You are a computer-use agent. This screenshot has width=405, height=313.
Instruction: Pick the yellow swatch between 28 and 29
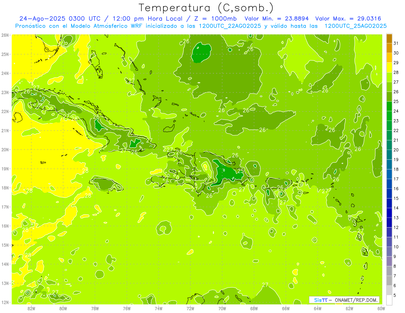389,67
